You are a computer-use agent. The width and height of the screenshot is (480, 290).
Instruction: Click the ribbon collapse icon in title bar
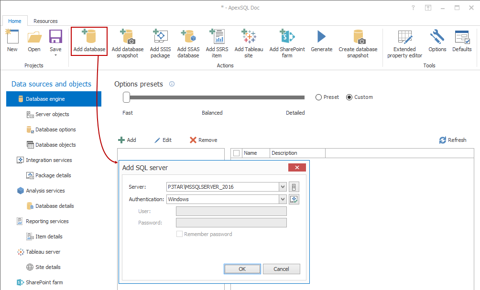tap(428, 8)
